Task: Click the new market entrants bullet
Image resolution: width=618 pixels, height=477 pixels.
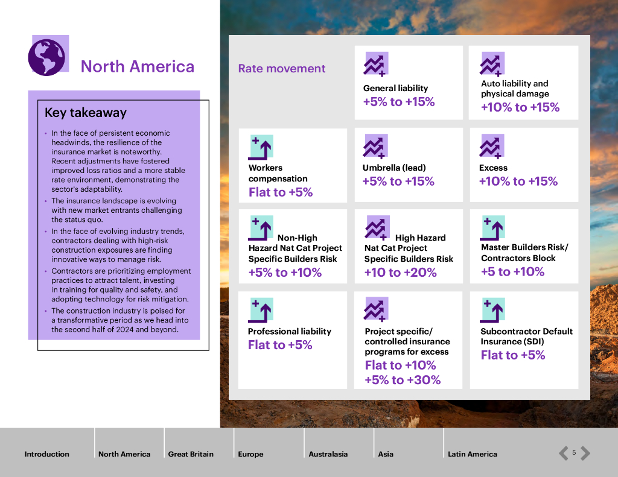Action: [116, 210]
